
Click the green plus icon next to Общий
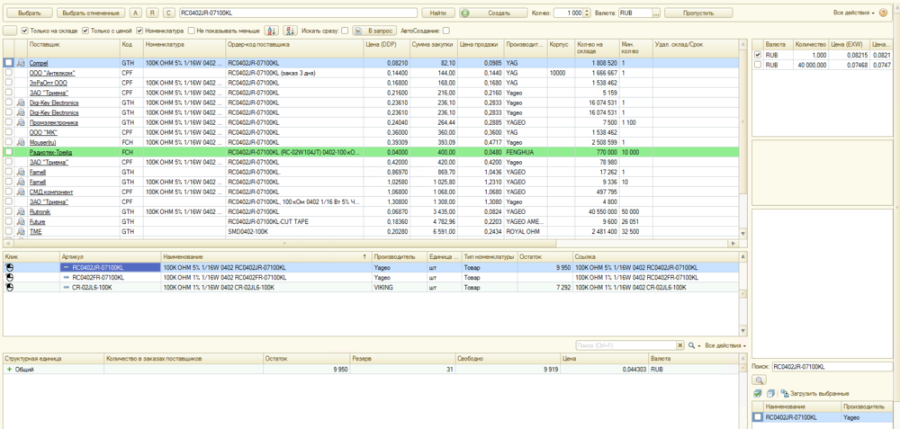[9, 370]
